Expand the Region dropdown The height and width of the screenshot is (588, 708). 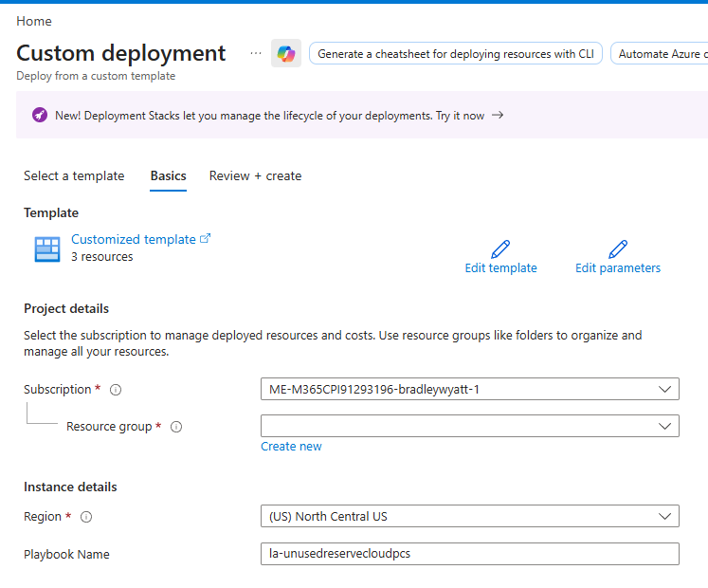469,516
